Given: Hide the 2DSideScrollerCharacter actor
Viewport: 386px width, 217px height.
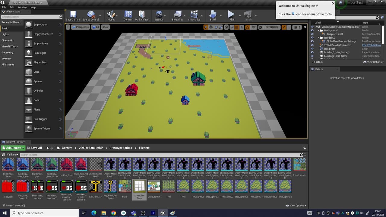Looking at the screenshot, I should 312,45.
